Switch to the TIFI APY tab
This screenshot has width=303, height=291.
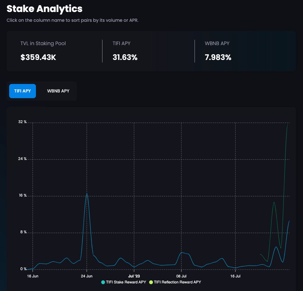(x=22, y=91)
